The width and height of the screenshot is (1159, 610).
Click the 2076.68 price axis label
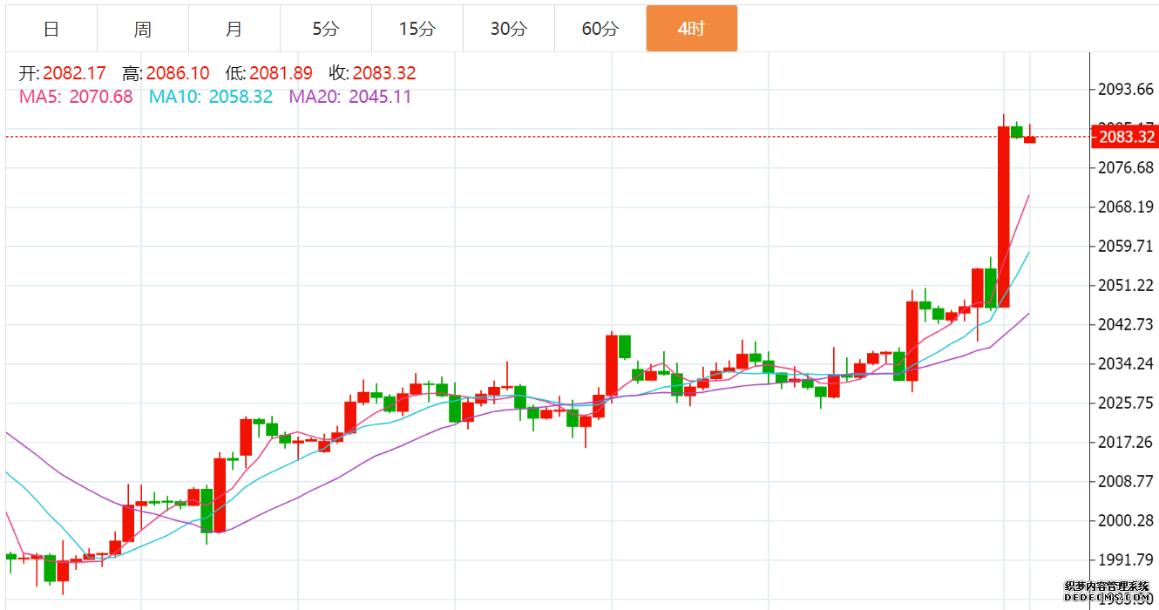pos(1127,167)
